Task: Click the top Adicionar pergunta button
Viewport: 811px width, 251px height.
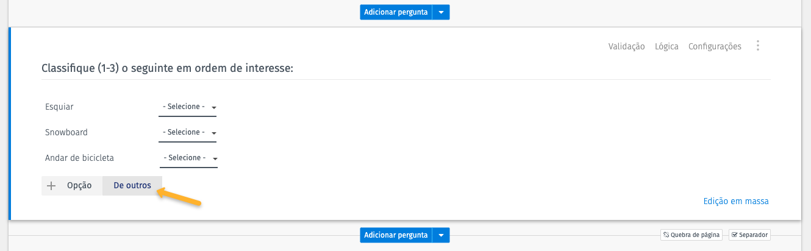Action: 396,12
